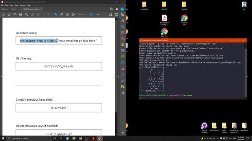
Task: Open Geol 102 Book Chrome shortcut
Action: pos(184,20)
